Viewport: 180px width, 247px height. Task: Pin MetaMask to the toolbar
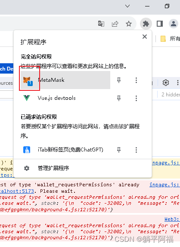tap(119, 80)
